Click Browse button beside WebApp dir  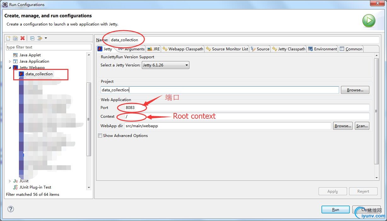point(343,126)
